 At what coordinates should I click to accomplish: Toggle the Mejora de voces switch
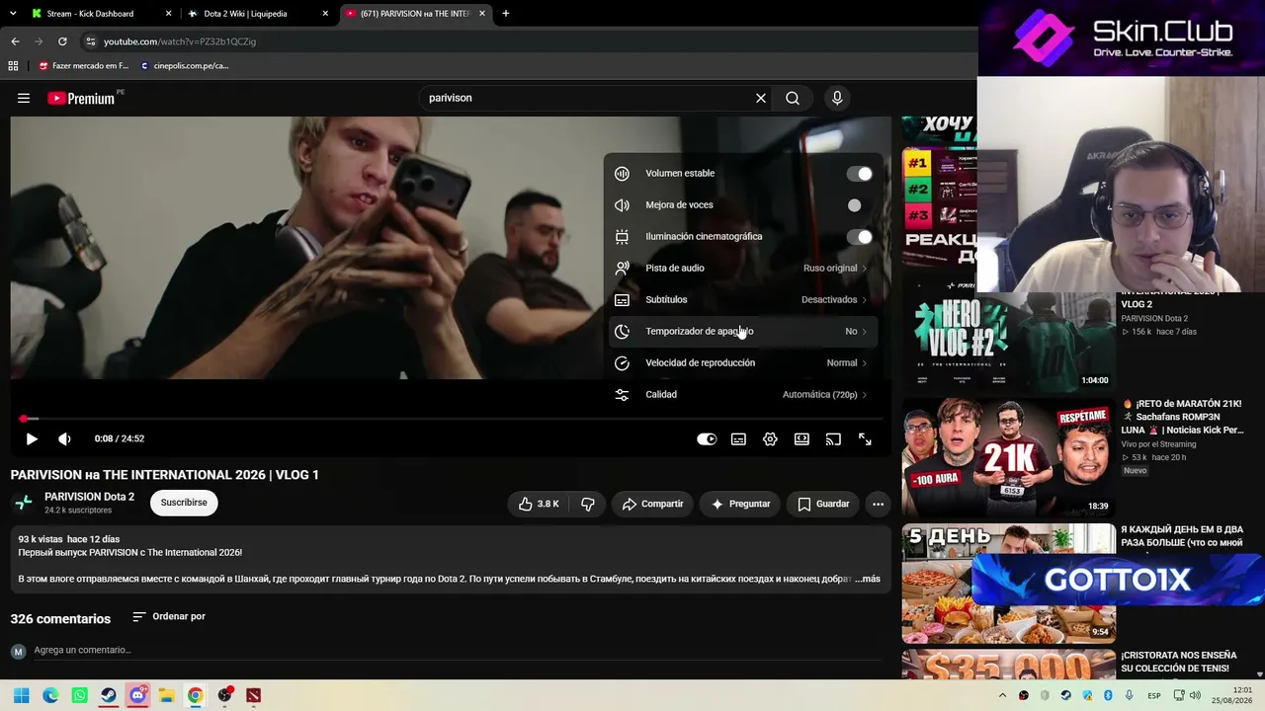click(x=859, y=205)
